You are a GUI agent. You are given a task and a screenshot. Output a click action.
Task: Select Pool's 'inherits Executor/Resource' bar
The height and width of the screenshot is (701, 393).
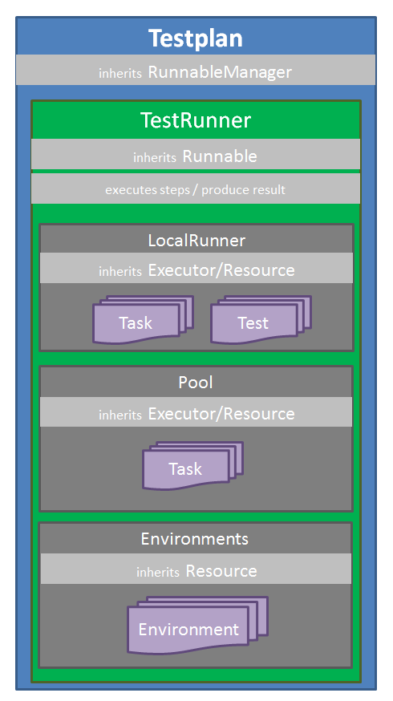pos(196,411)
